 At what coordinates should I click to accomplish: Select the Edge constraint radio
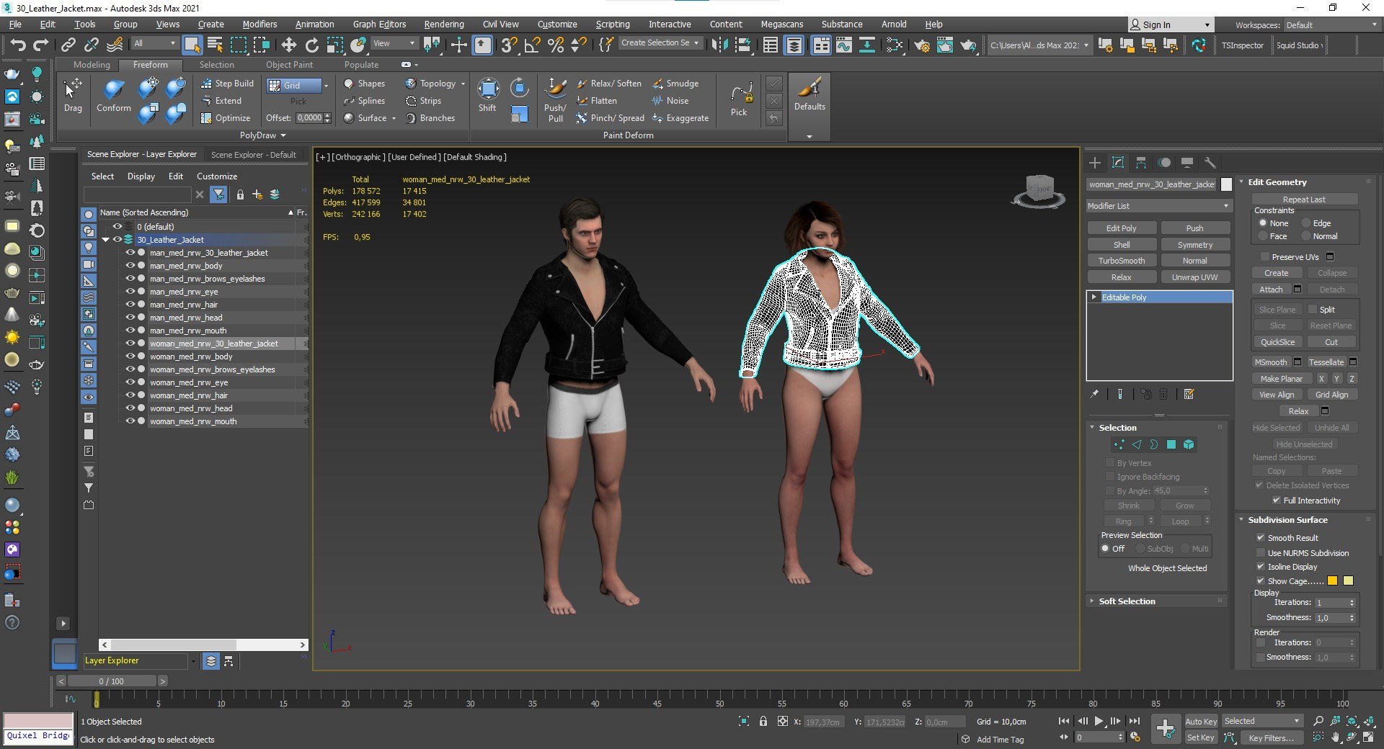1306,223
